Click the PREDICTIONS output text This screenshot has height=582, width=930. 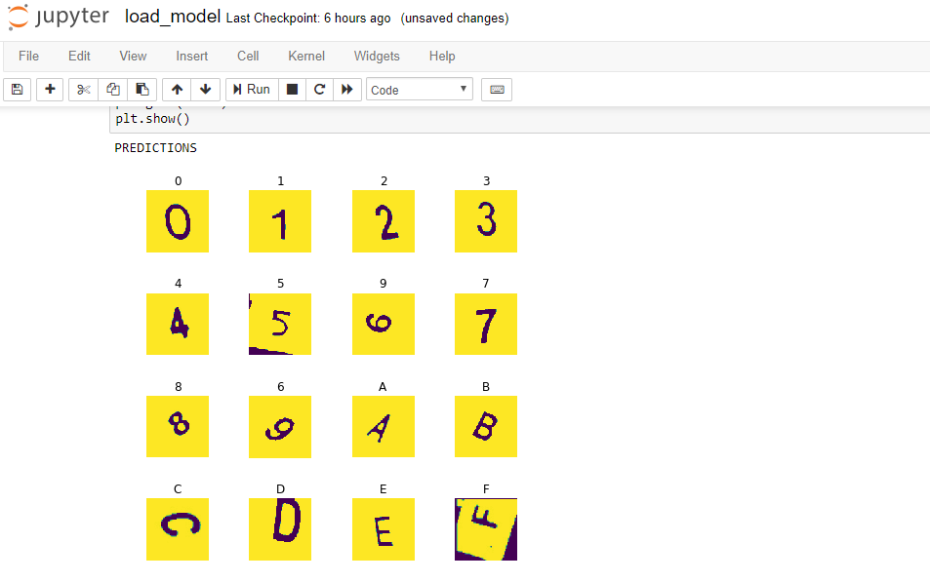(155, 148)
